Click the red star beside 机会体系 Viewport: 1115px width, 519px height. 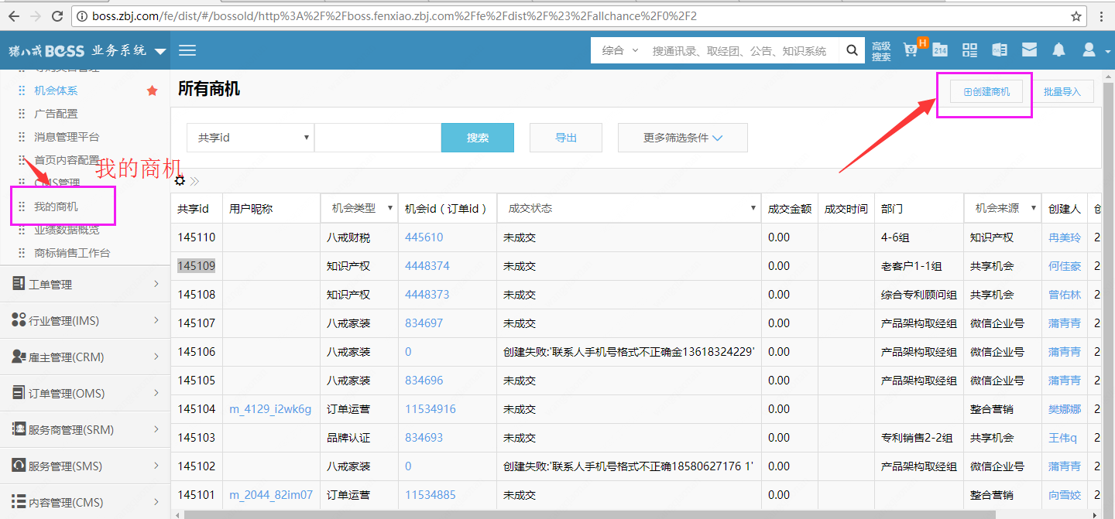152,90
